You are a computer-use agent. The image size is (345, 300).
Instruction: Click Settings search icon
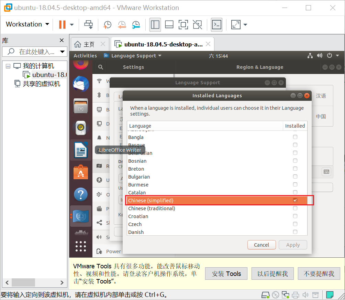(101, 67)
